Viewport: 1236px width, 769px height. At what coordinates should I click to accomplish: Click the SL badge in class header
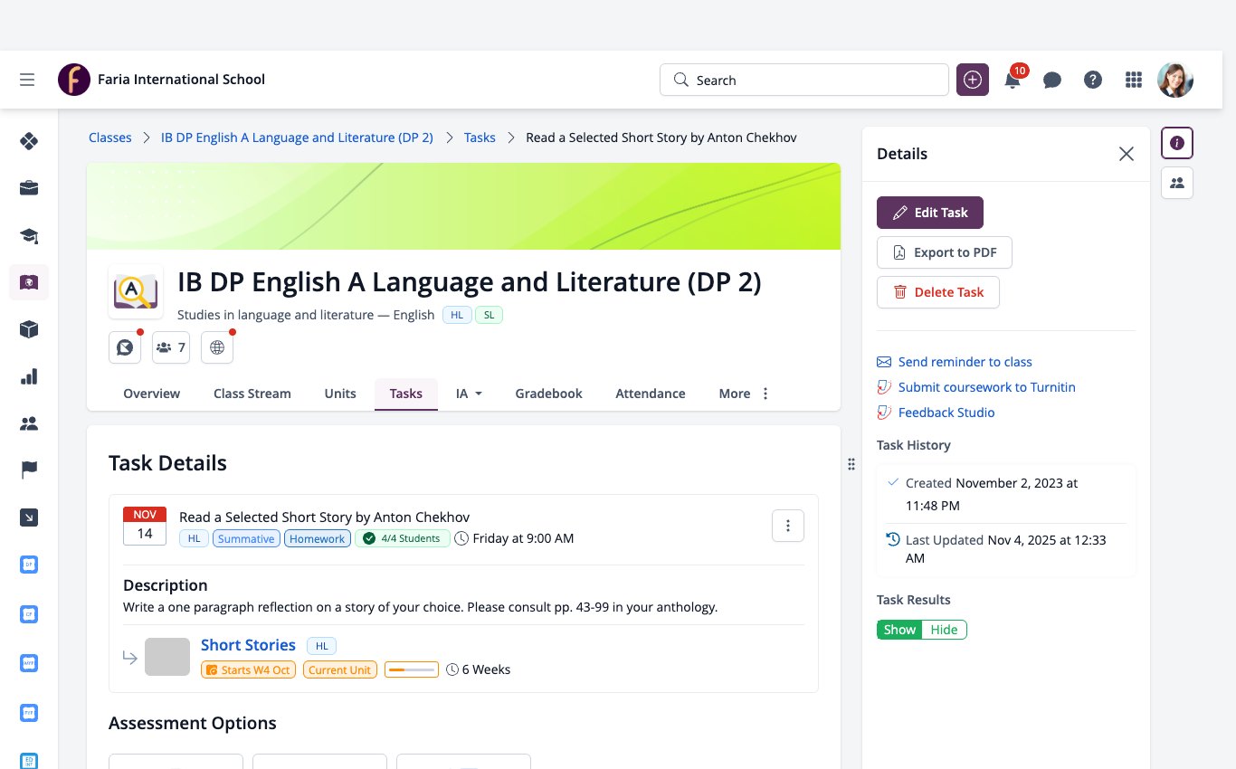click(x=489, y=315)
